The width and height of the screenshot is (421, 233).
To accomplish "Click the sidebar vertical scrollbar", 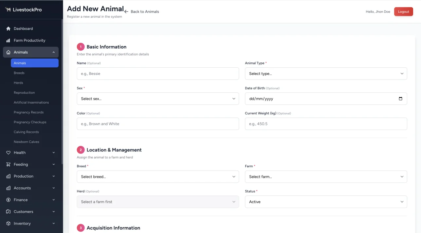I will click(x=62, y=92).
